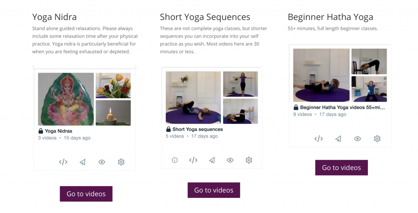Click the Short Yoga sequences showcase title
Screen dimensions: 418x213
[198, 129]
